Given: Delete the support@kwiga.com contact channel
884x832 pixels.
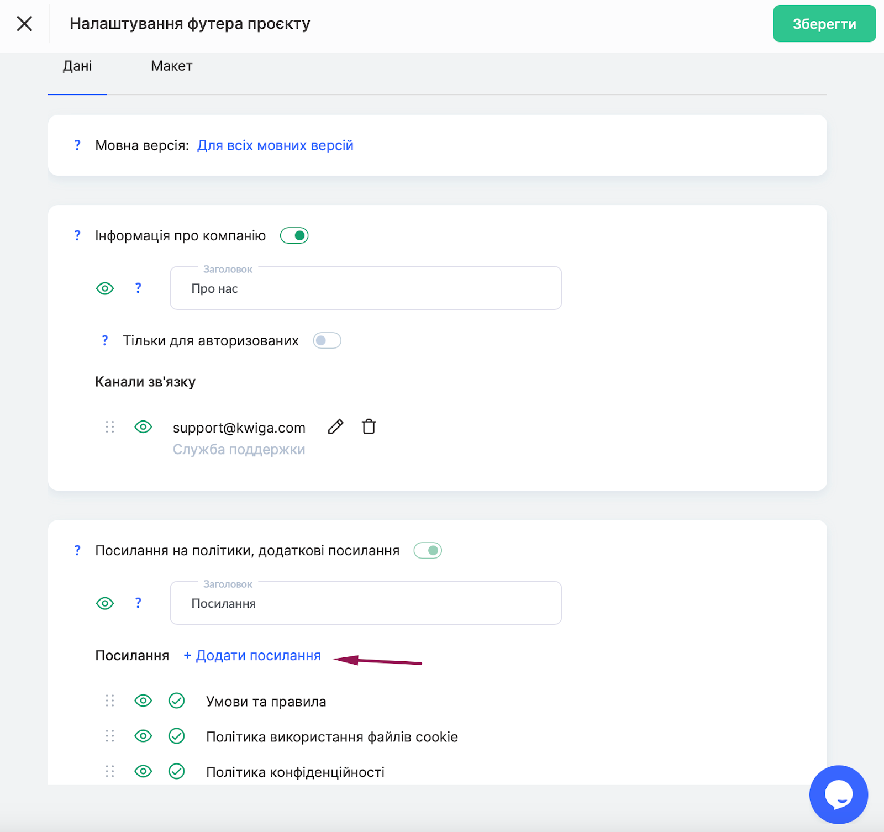Looking at the screenshot, I should pyautogui.click(x=369, y=427).
